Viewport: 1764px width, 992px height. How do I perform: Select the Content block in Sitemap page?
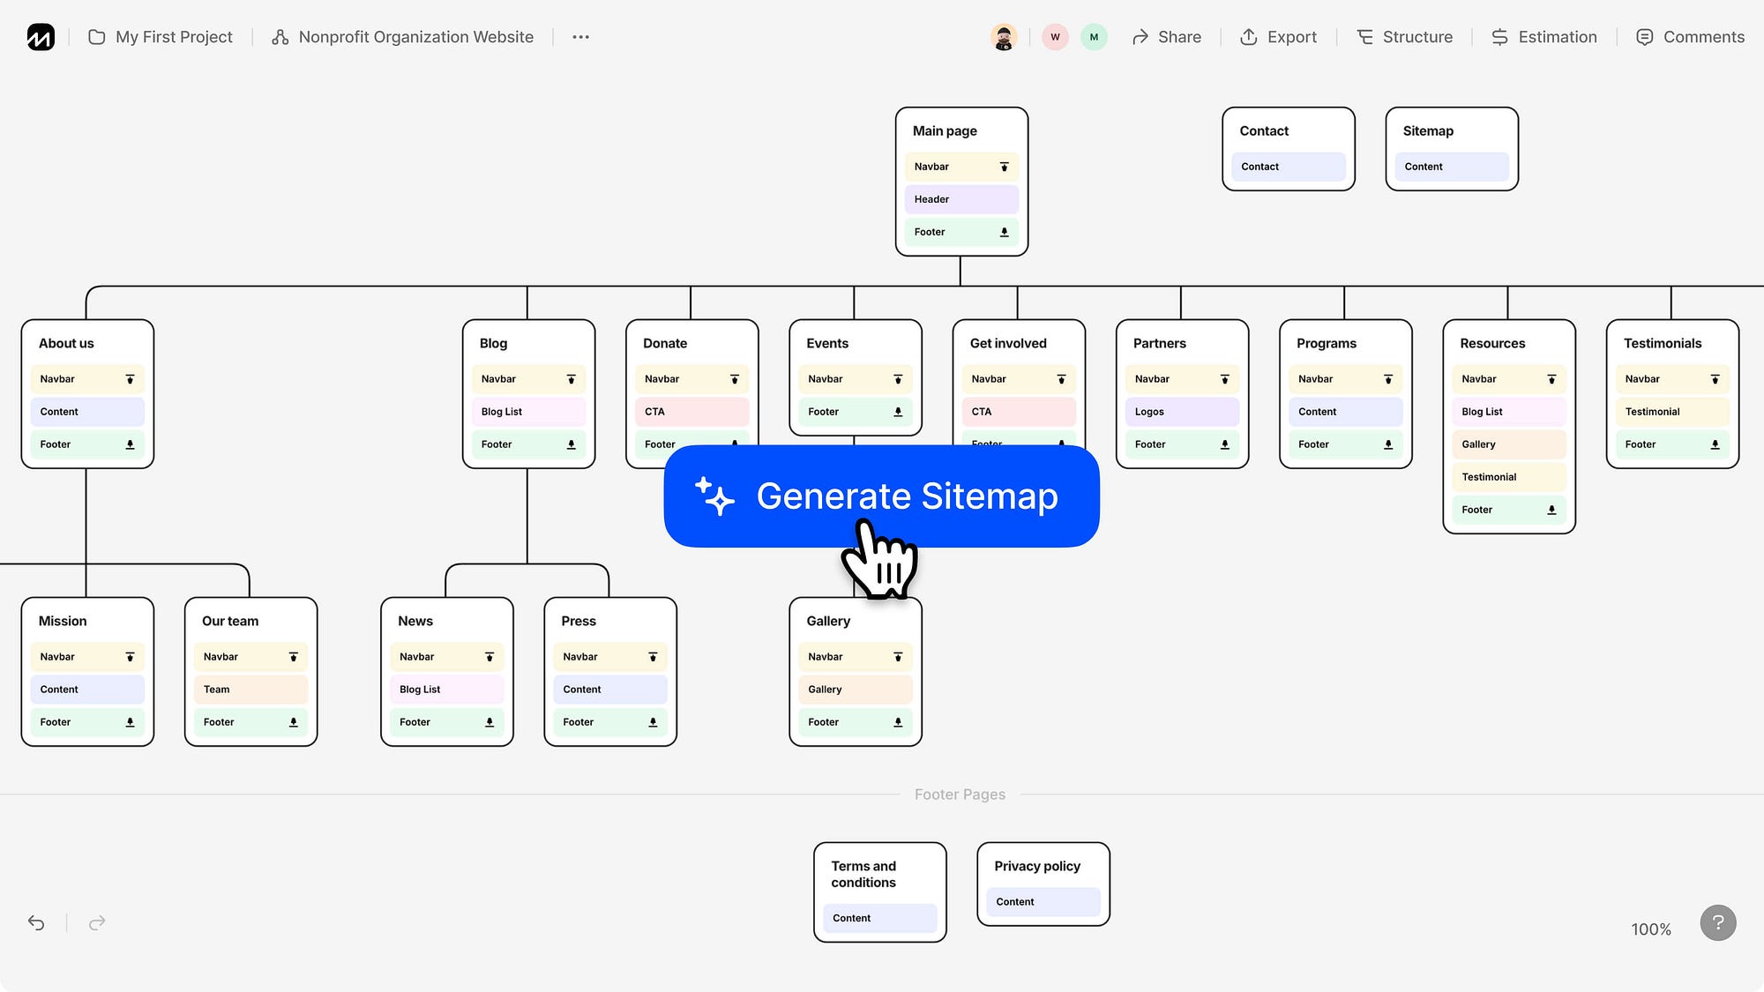coord(1452,167)
